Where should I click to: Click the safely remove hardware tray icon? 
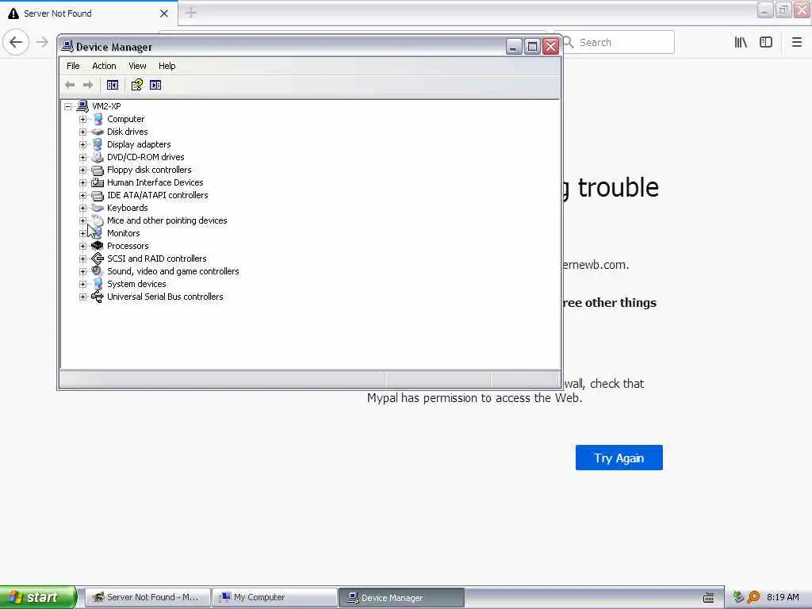tap(738, 597)
